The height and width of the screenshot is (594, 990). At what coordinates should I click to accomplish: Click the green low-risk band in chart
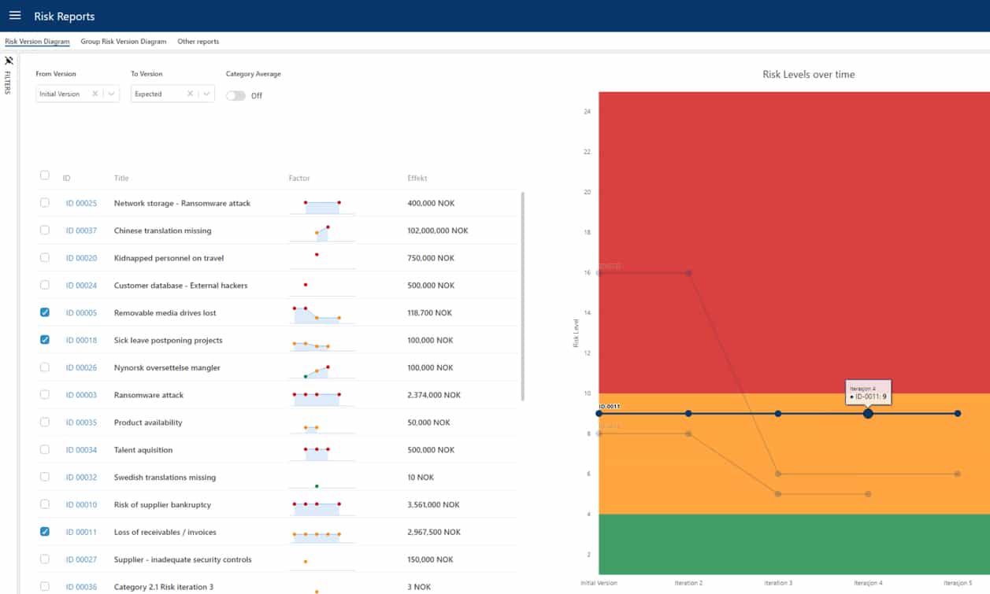[x=788, y=544]
